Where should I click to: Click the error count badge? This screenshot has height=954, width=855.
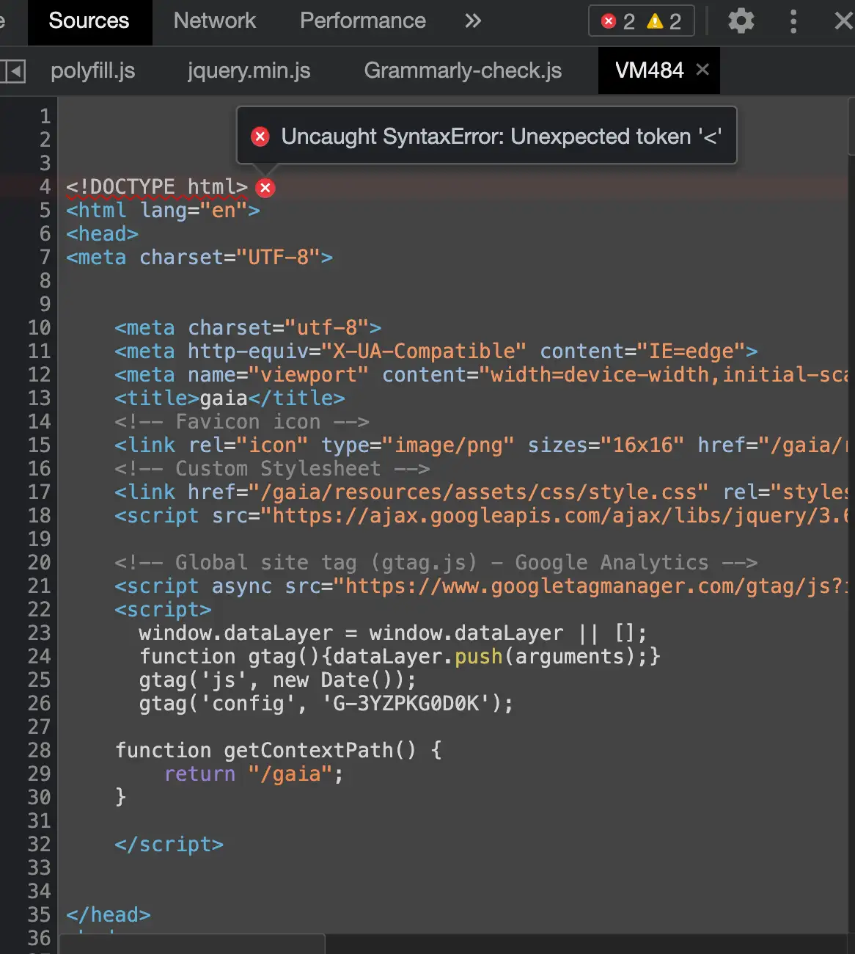click(618, 21)
